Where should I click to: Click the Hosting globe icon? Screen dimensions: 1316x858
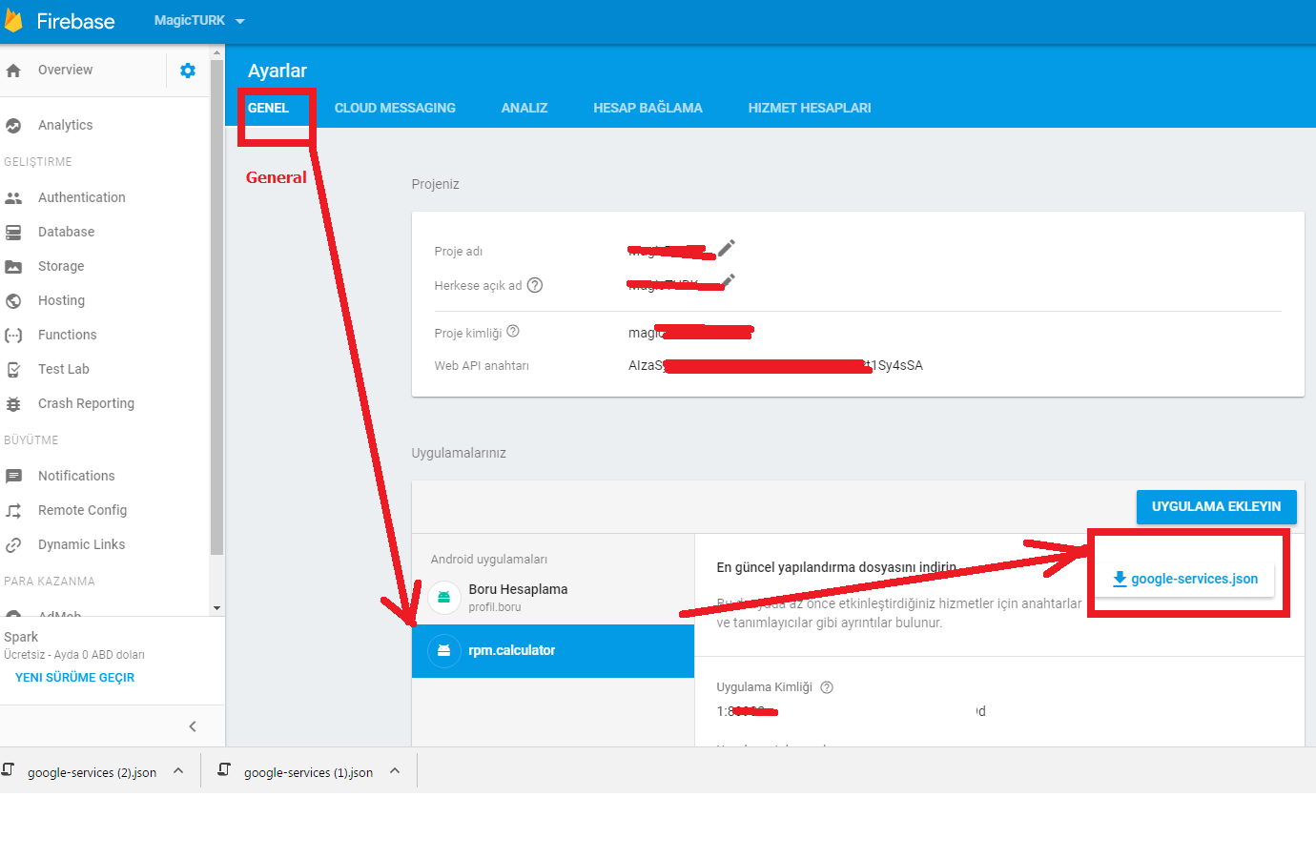[13, 301]
